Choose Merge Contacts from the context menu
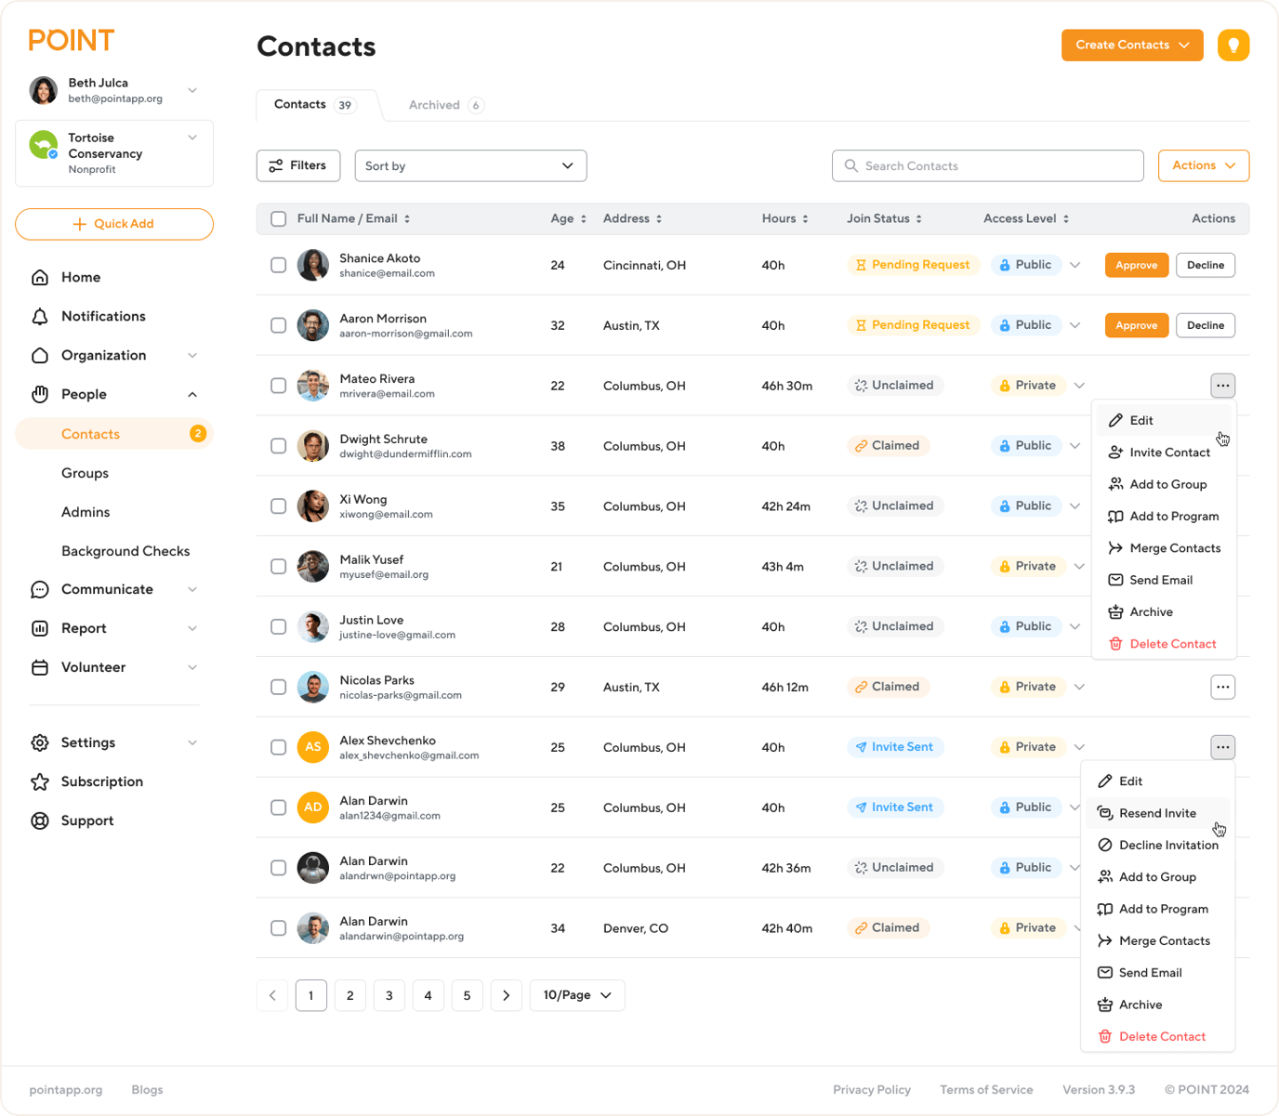 click(x=1175, y=547)
